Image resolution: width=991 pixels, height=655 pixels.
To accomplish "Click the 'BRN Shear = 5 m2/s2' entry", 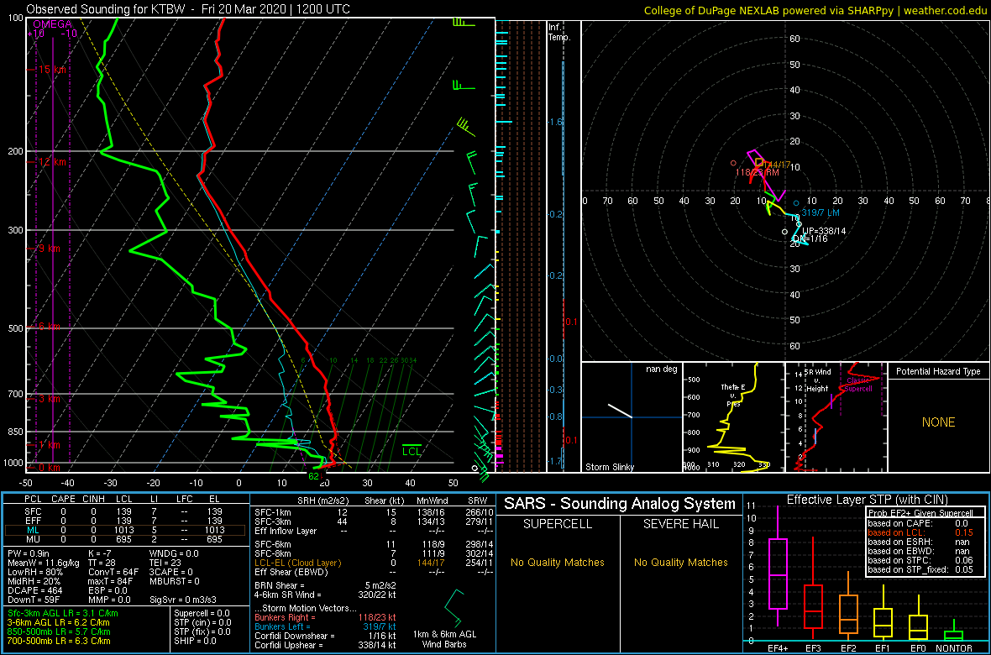I will 326,585.
